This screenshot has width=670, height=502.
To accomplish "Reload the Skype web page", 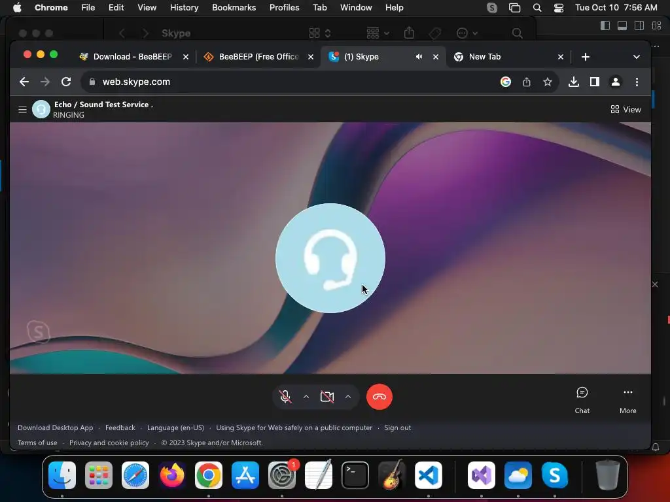I will click(x=66, y=82).
